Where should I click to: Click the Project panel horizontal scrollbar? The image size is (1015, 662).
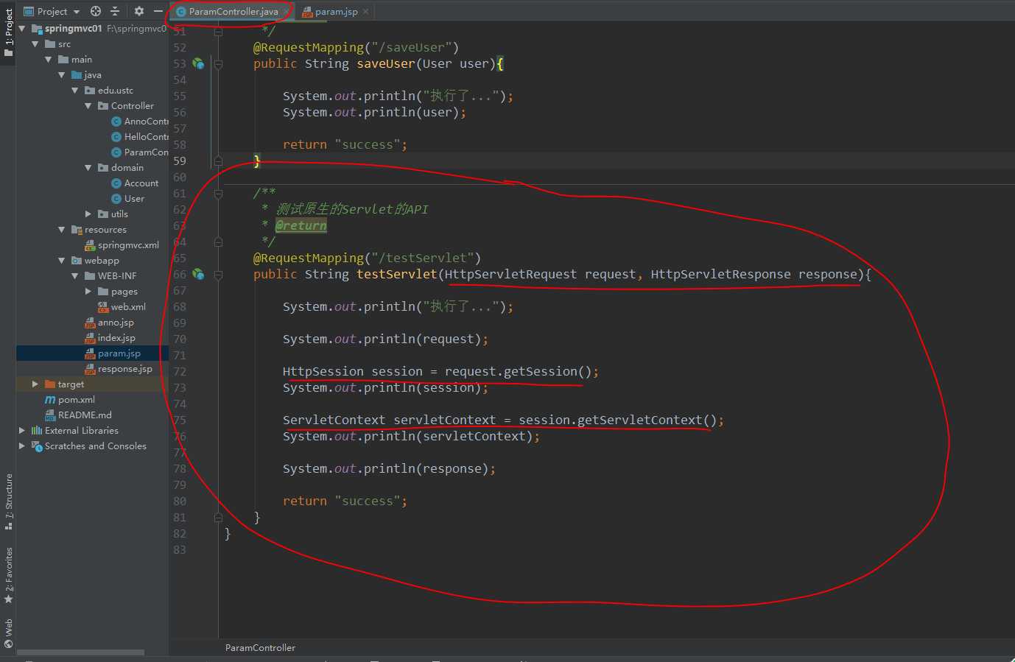(81, 652)
